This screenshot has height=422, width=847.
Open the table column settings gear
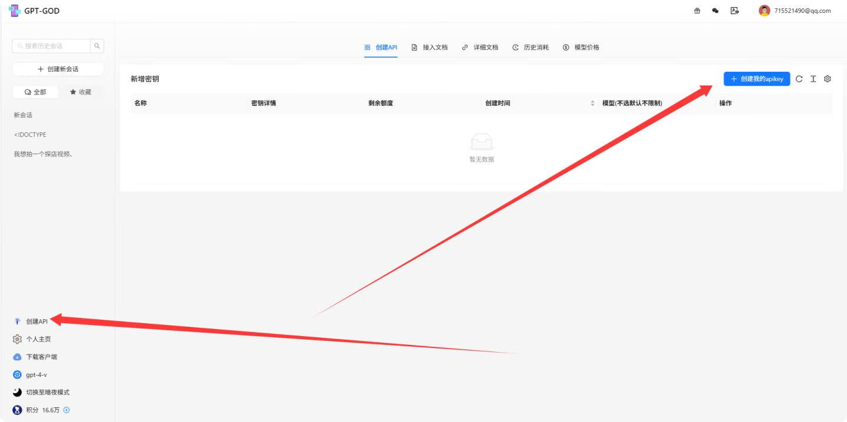click(827, 79)
